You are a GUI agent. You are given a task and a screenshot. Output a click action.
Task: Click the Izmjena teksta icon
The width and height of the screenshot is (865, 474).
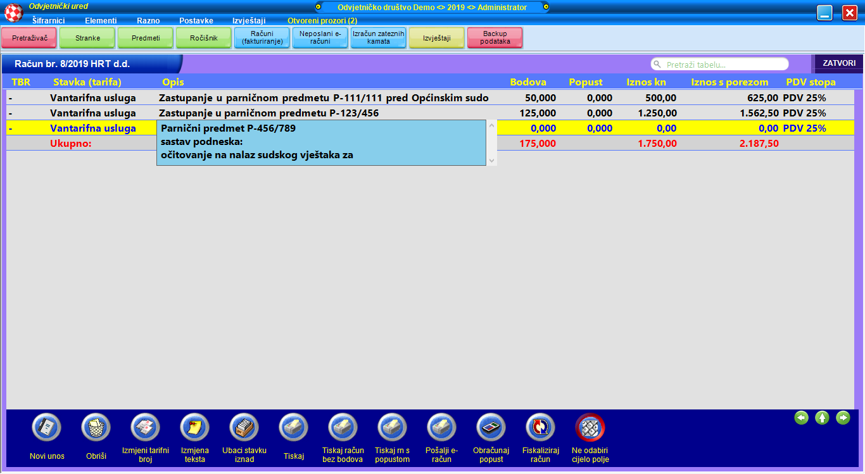coord(195,428)
